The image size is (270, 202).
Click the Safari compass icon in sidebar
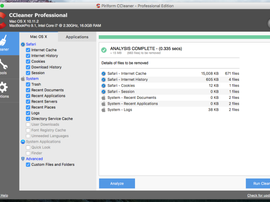[23, 44]
